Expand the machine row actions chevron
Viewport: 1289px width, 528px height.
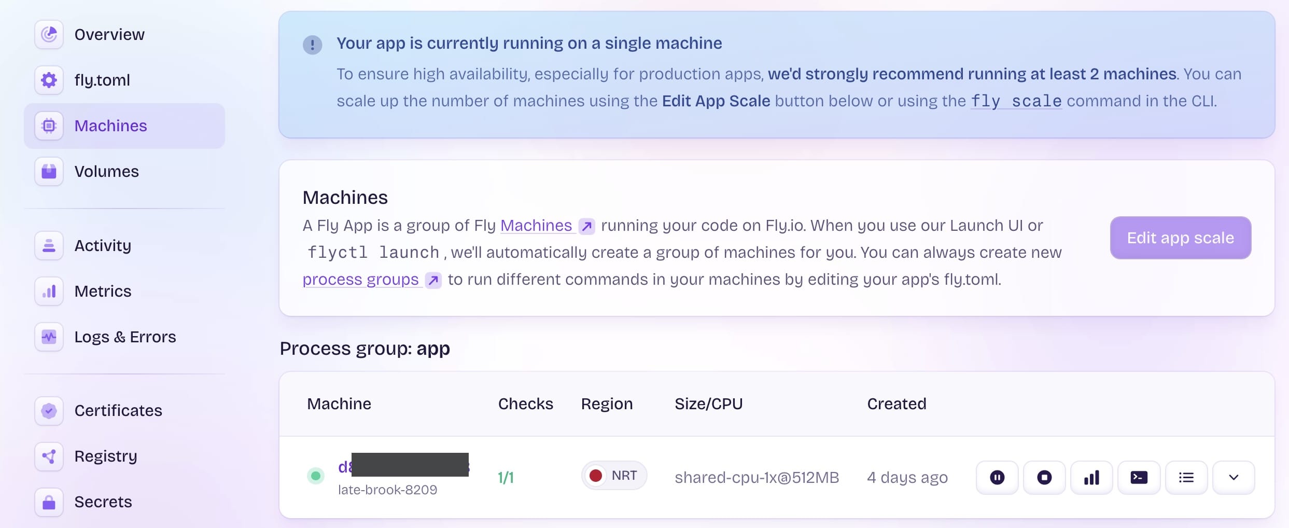click(1234, 477)
